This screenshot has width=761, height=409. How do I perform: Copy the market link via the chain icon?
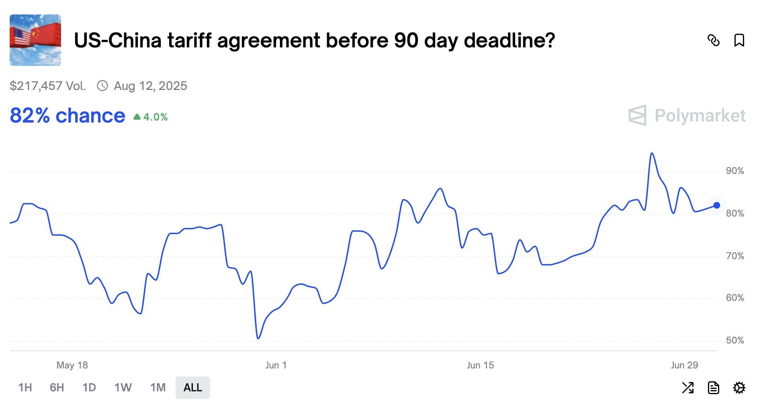714,40
